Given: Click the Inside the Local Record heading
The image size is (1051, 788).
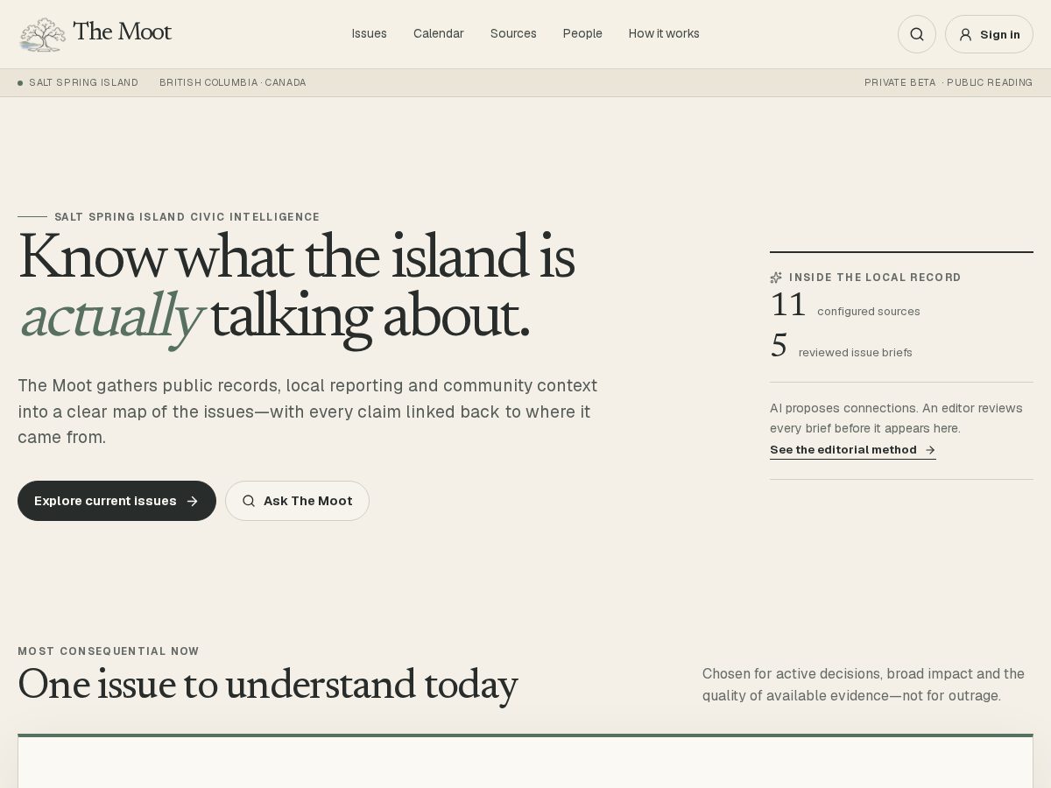Looking at the screenshot, I should tap(875, 278).
